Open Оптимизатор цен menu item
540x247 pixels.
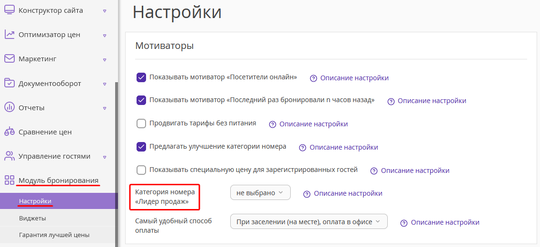pos(49,35)
